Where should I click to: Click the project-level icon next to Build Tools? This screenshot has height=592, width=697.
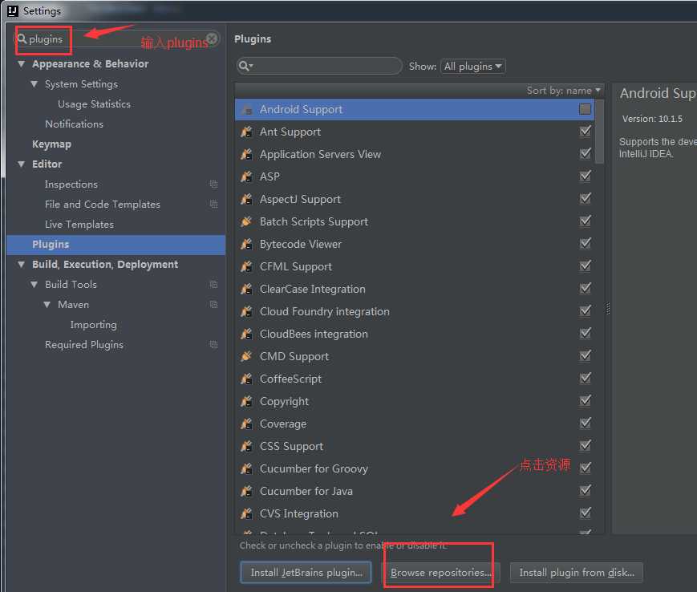pyautogui.click(x=214, y=285)
